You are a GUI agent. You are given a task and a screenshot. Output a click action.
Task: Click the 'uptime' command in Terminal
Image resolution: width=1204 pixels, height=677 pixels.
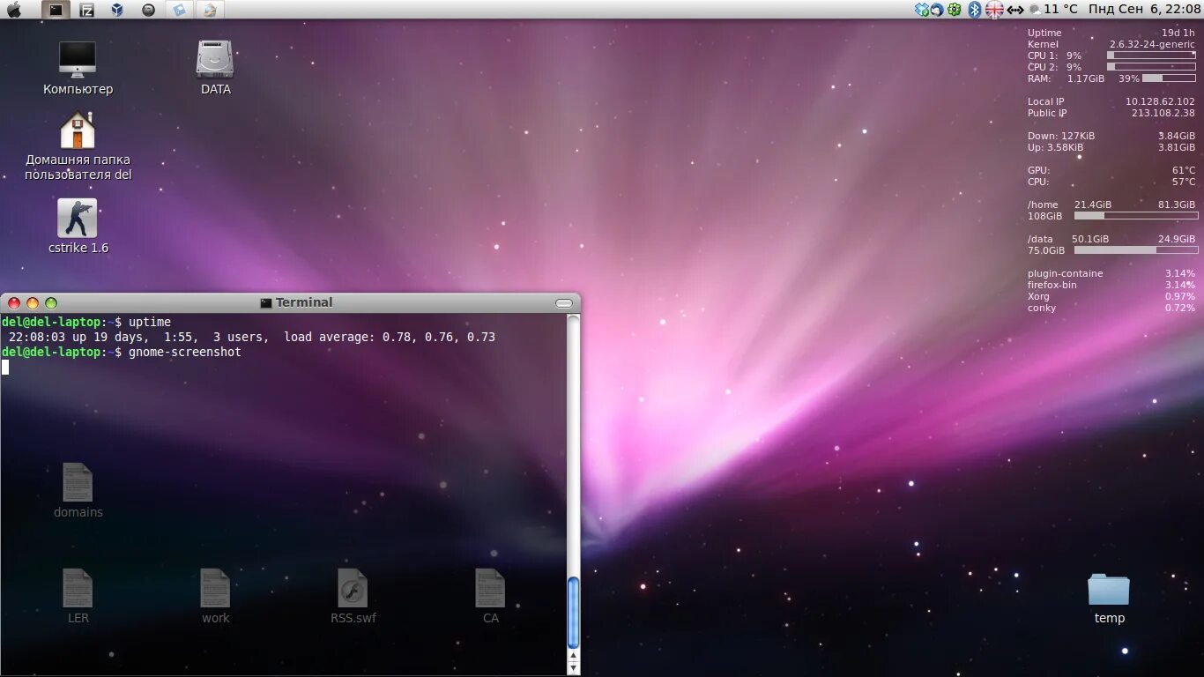[150, 323]
